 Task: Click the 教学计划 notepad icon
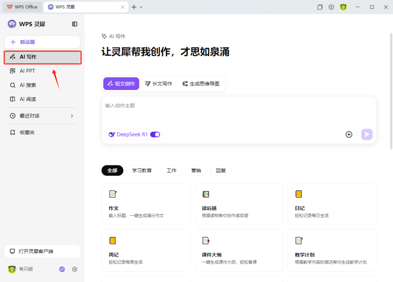tap(299, 240)
